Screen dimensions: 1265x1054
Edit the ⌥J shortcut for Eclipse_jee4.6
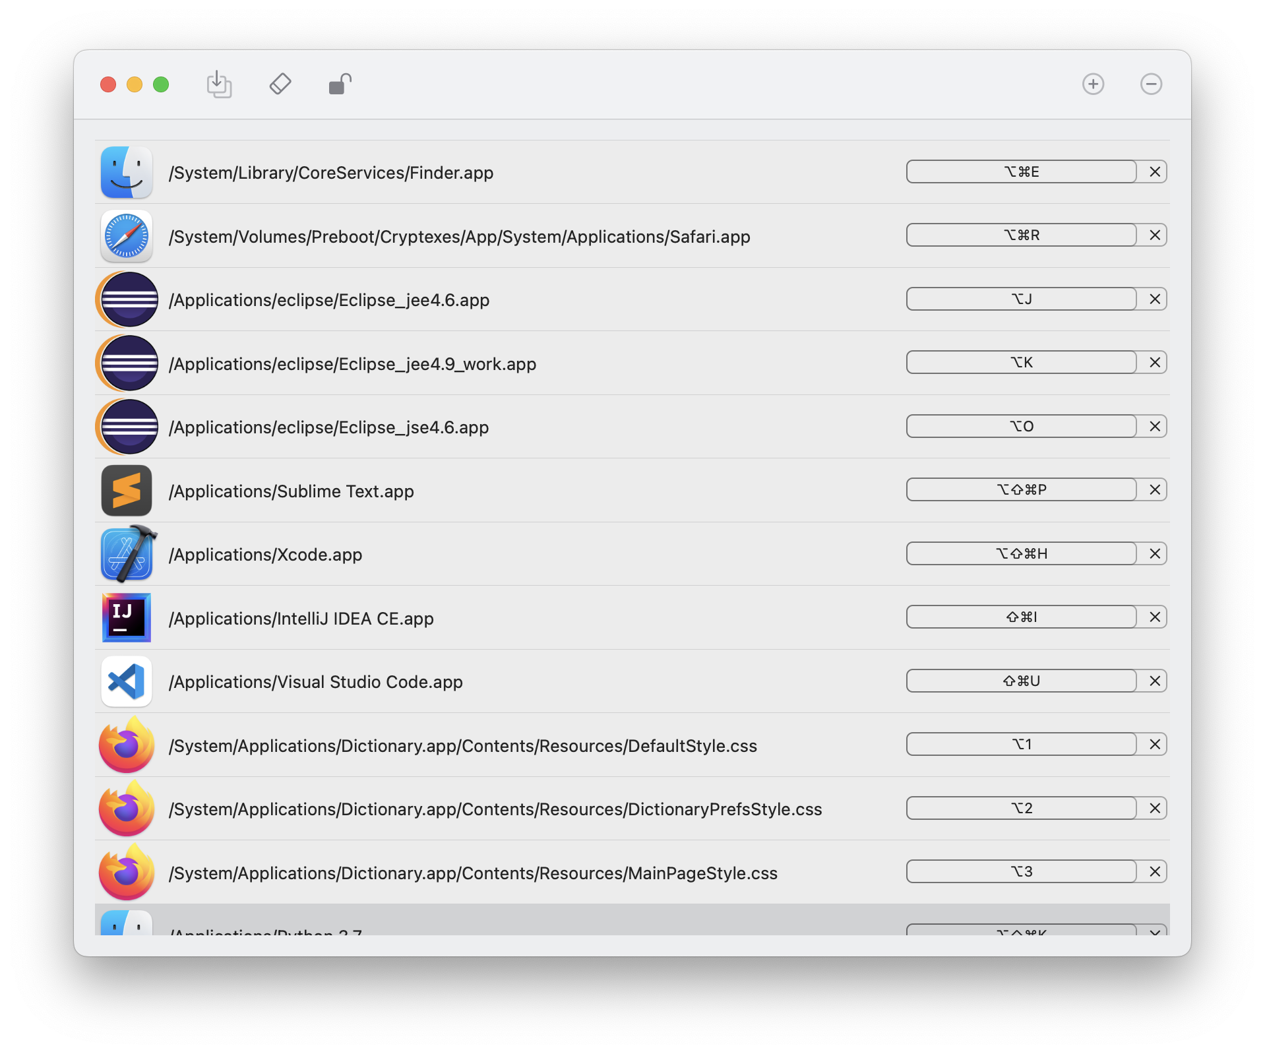tap(1021, 299)
